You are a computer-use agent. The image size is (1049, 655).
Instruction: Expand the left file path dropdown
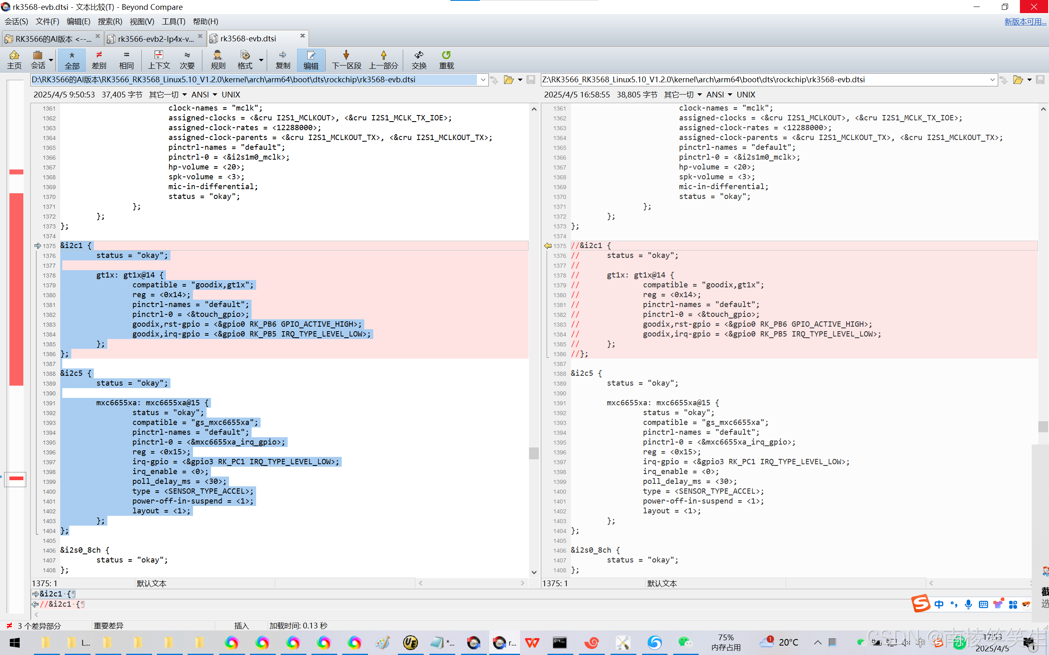pos(483,80)
